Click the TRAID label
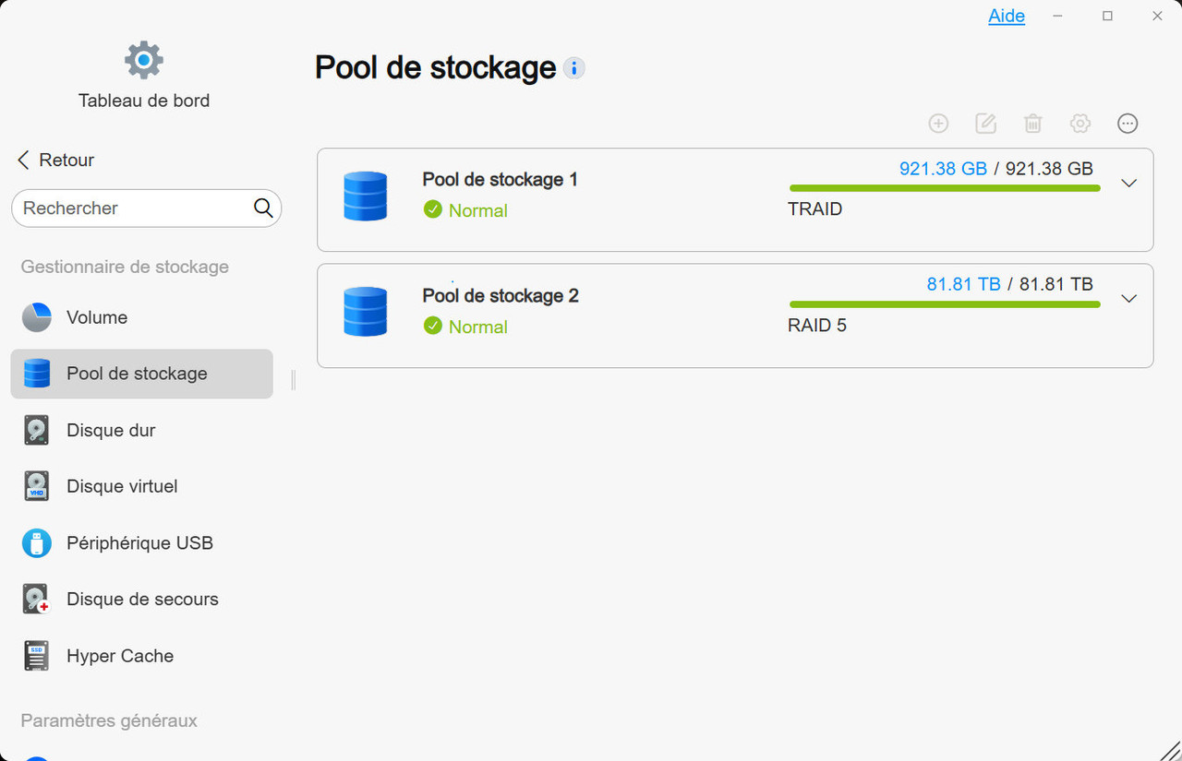 click(x=814, y=209)
